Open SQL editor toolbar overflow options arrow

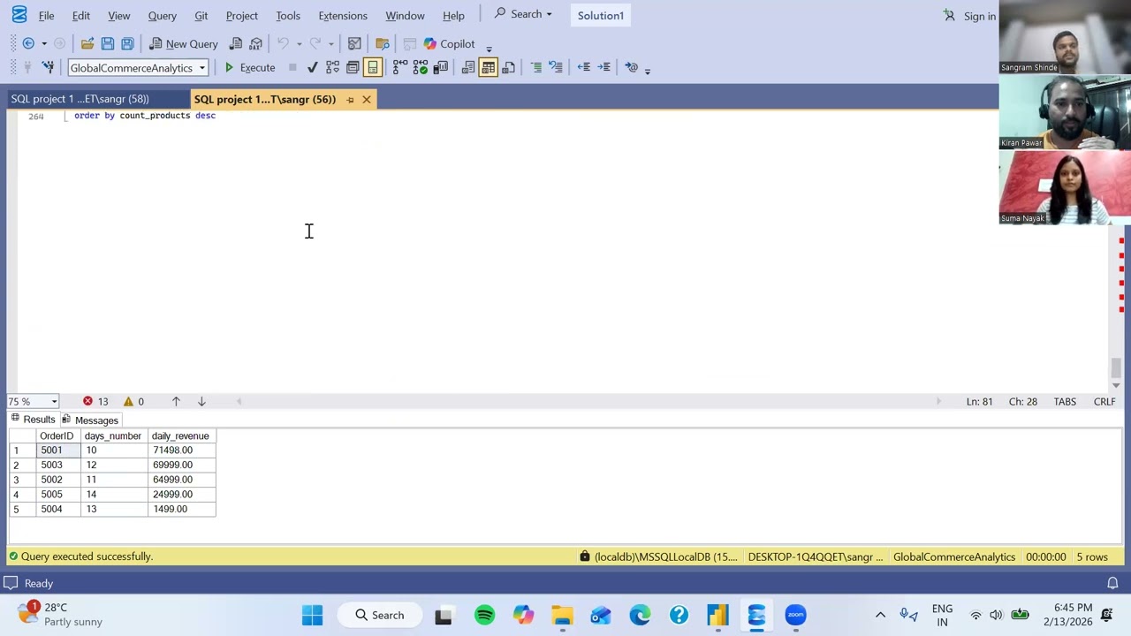click(647, 70)
